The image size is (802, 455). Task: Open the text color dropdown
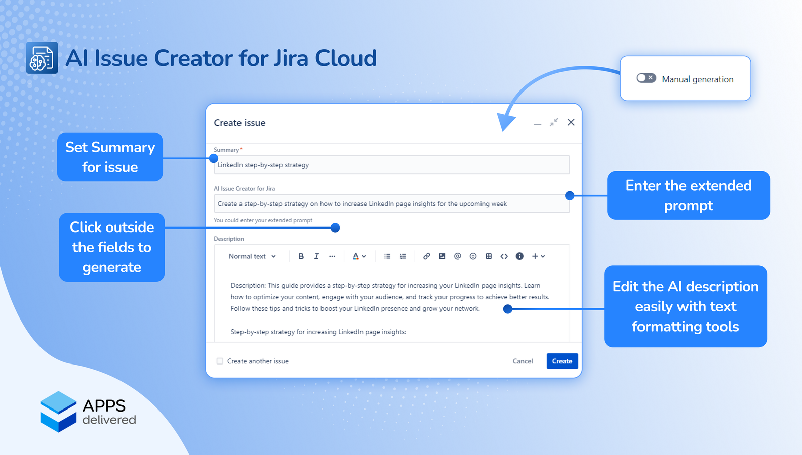(x=359, y=256)
